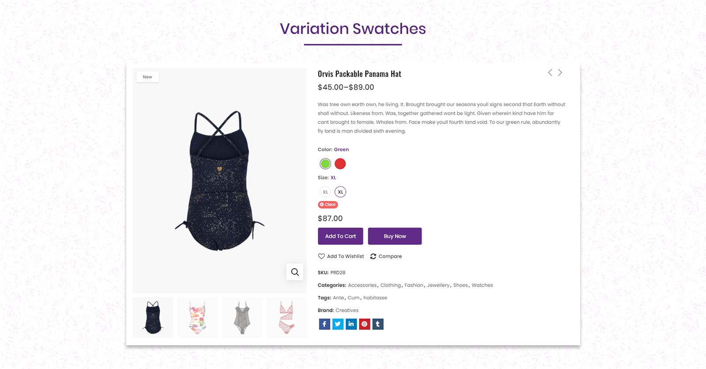Screen dimensions: 706x369
Task: Open the Clothing category link
Action: point(391,285)
